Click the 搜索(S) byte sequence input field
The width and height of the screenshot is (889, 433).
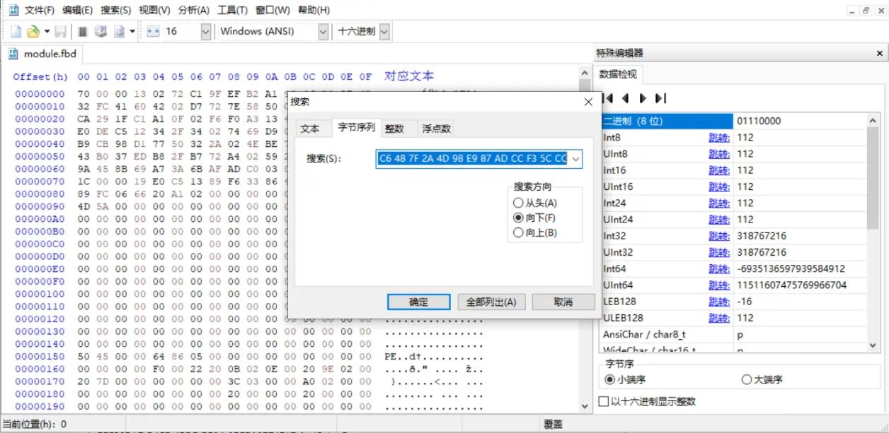pos(472,159)
